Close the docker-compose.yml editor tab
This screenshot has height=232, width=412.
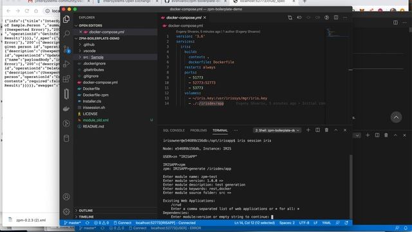point(205,17)
